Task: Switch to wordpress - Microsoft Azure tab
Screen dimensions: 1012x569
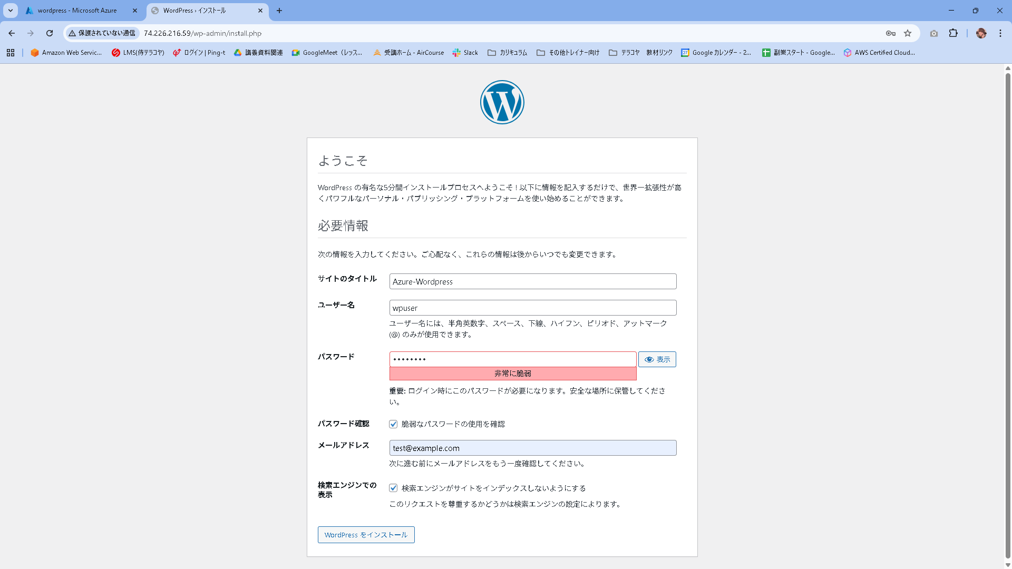Action: click(77, 11)
